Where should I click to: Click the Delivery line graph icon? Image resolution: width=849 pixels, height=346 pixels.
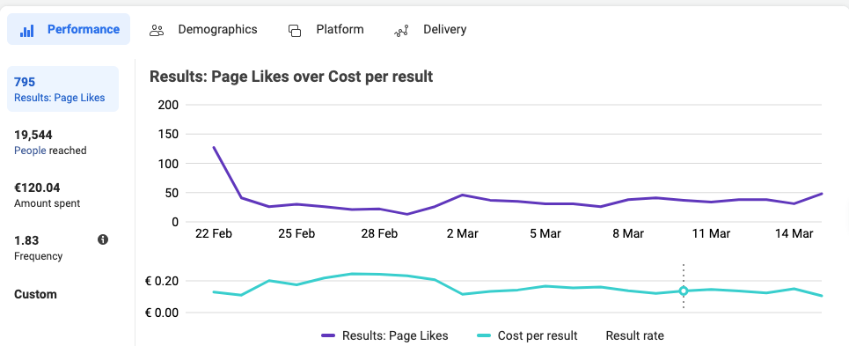click(x=401, y=31)
